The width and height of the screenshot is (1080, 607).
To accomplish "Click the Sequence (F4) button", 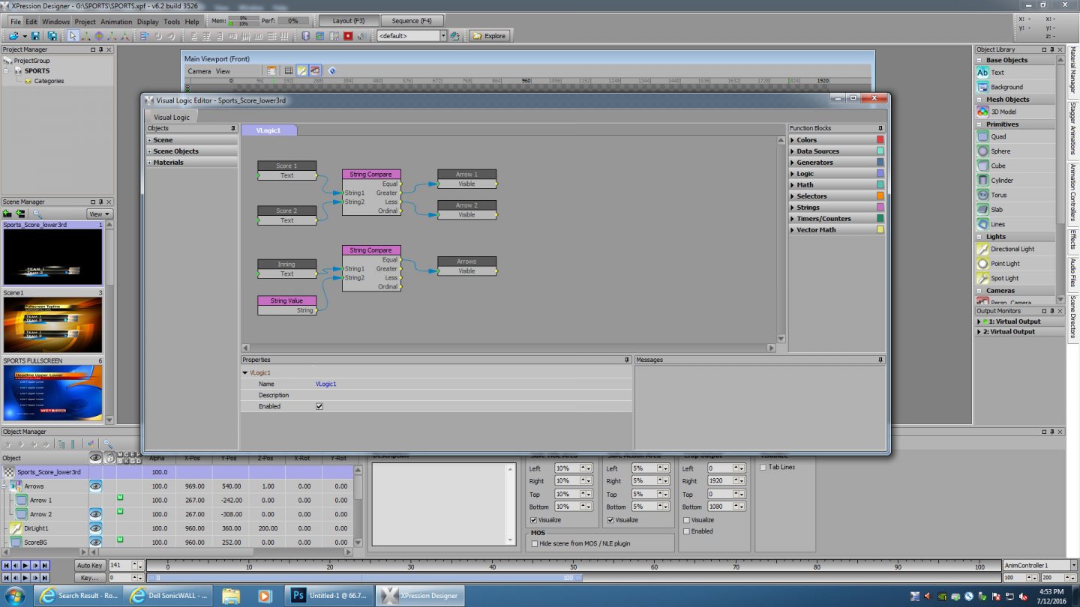I will [412, 21].
